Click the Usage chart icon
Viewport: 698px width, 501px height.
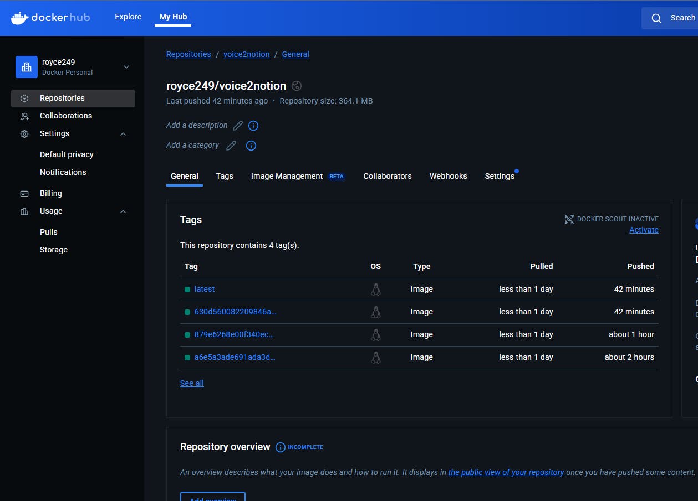[24, 211]
